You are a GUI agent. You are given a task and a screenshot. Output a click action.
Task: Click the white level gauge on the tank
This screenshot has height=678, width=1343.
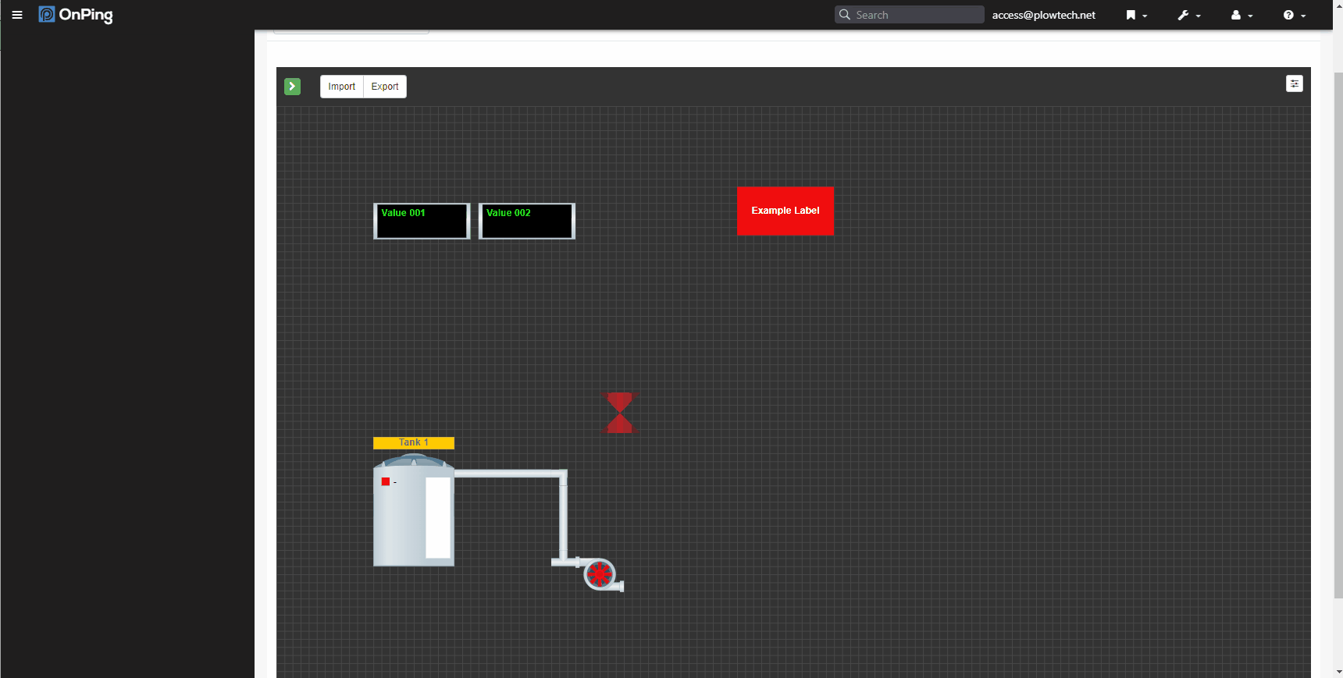click(x=438, y=517)
